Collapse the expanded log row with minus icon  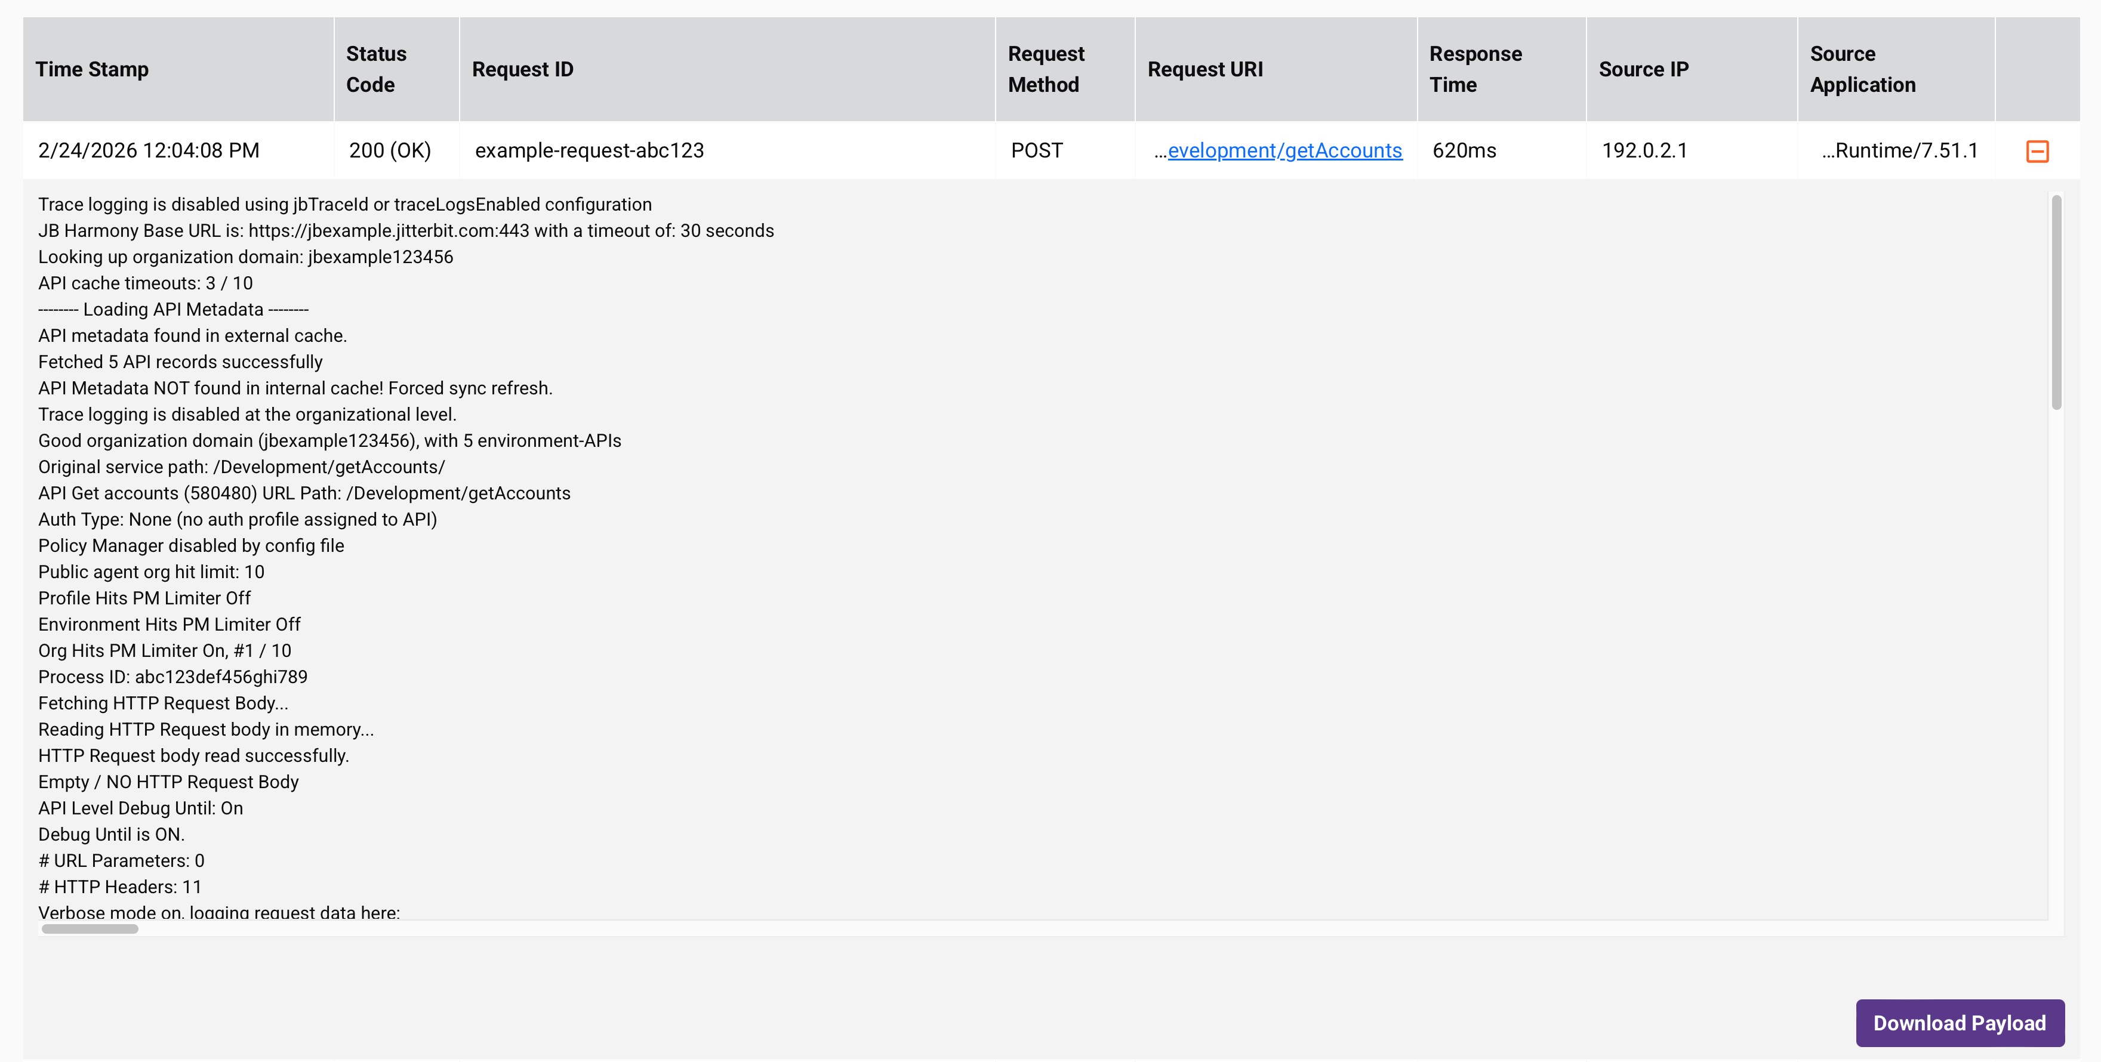[2037, 151]
